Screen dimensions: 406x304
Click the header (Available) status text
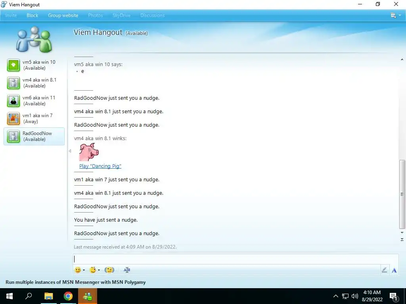[137, 33]
